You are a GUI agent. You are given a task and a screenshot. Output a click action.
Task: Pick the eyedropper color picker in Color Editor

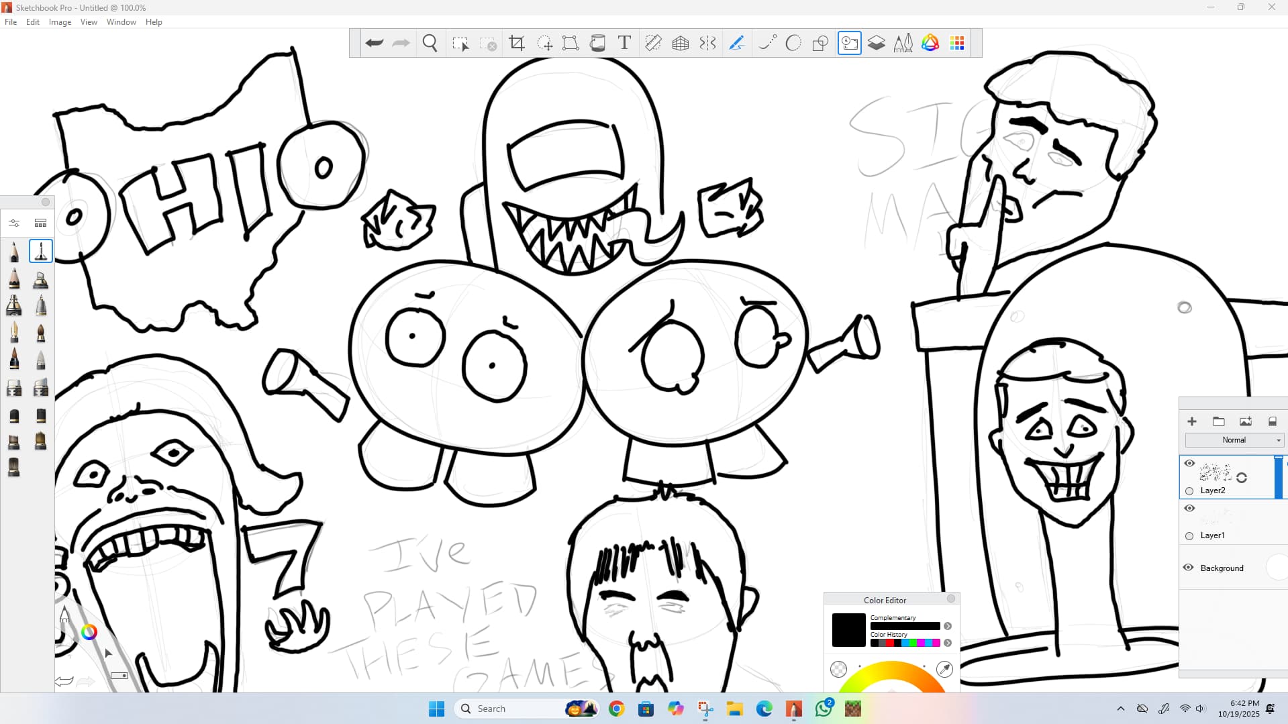click(x=944, y=669)
